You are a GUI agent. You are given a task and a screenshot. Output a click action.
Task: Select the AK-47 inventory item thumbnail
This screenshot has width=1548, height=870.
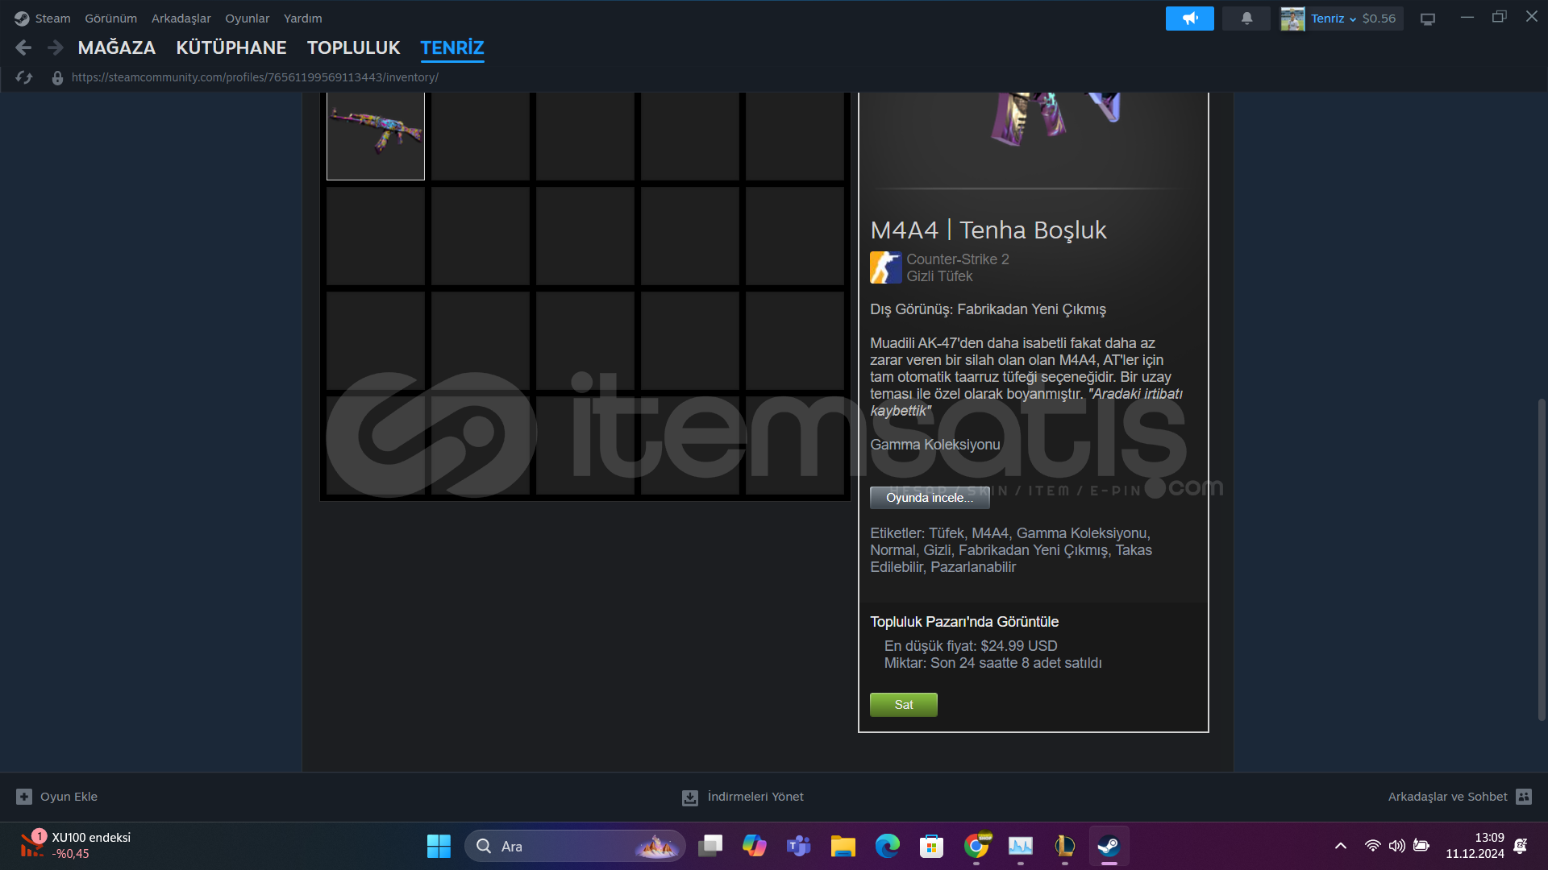coord(375,135)
